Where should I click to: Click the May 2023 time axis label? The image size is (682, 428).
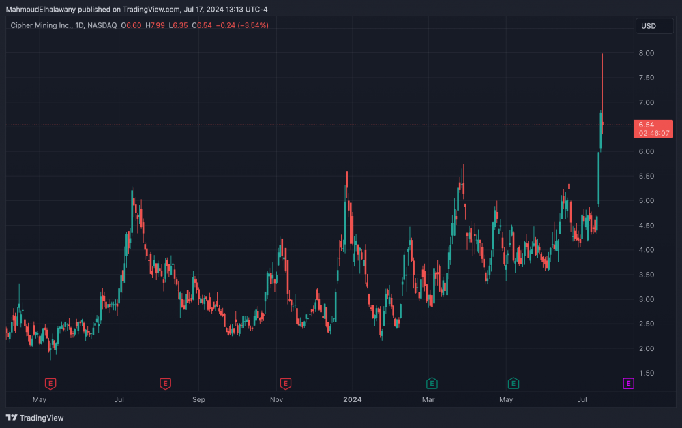[39, 400]
